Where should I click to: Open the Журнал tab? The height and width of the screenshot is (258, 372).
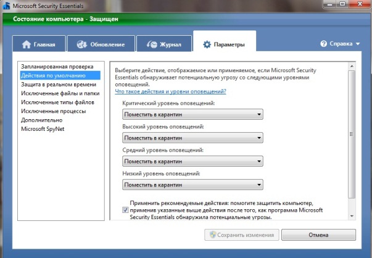coord(164,44)
